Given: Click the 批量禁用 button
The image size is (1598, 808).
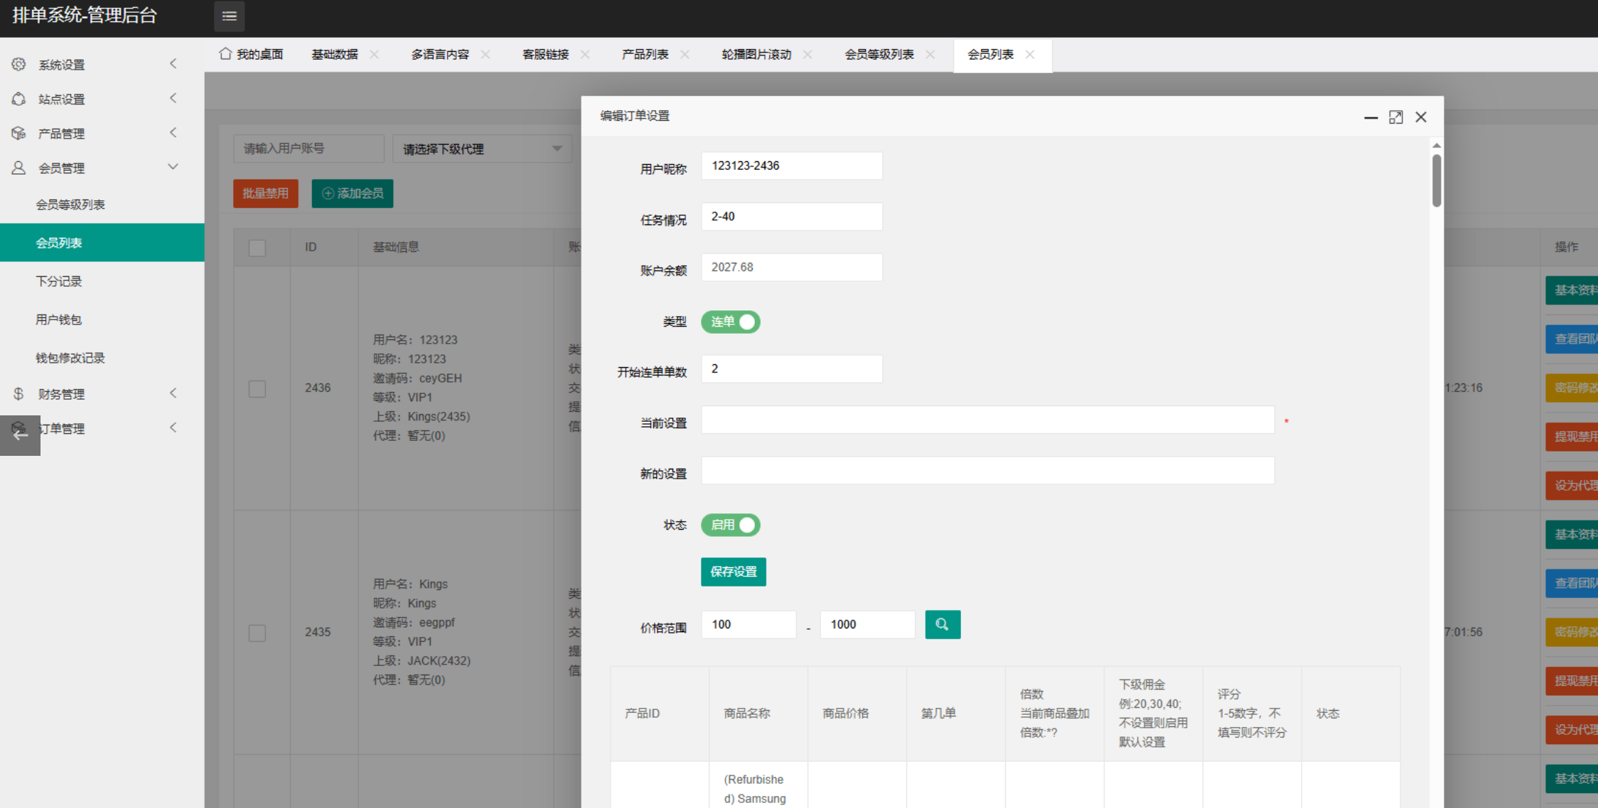Looking at the screenshot, I should tap(265, 194).
